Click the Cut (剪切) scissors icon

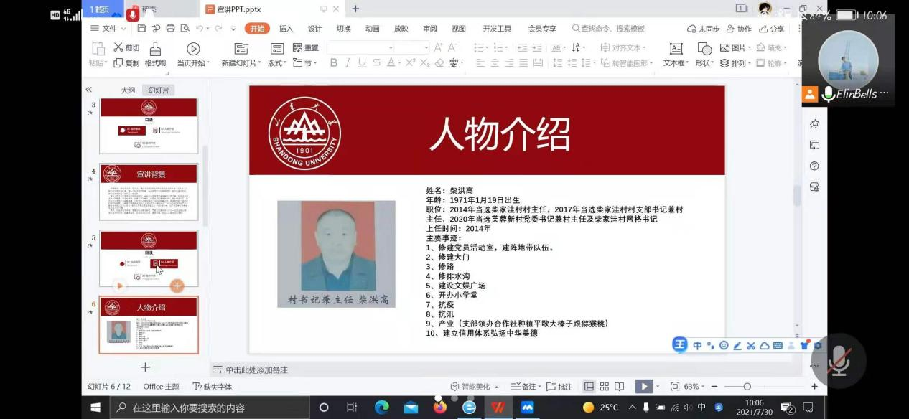119,47
